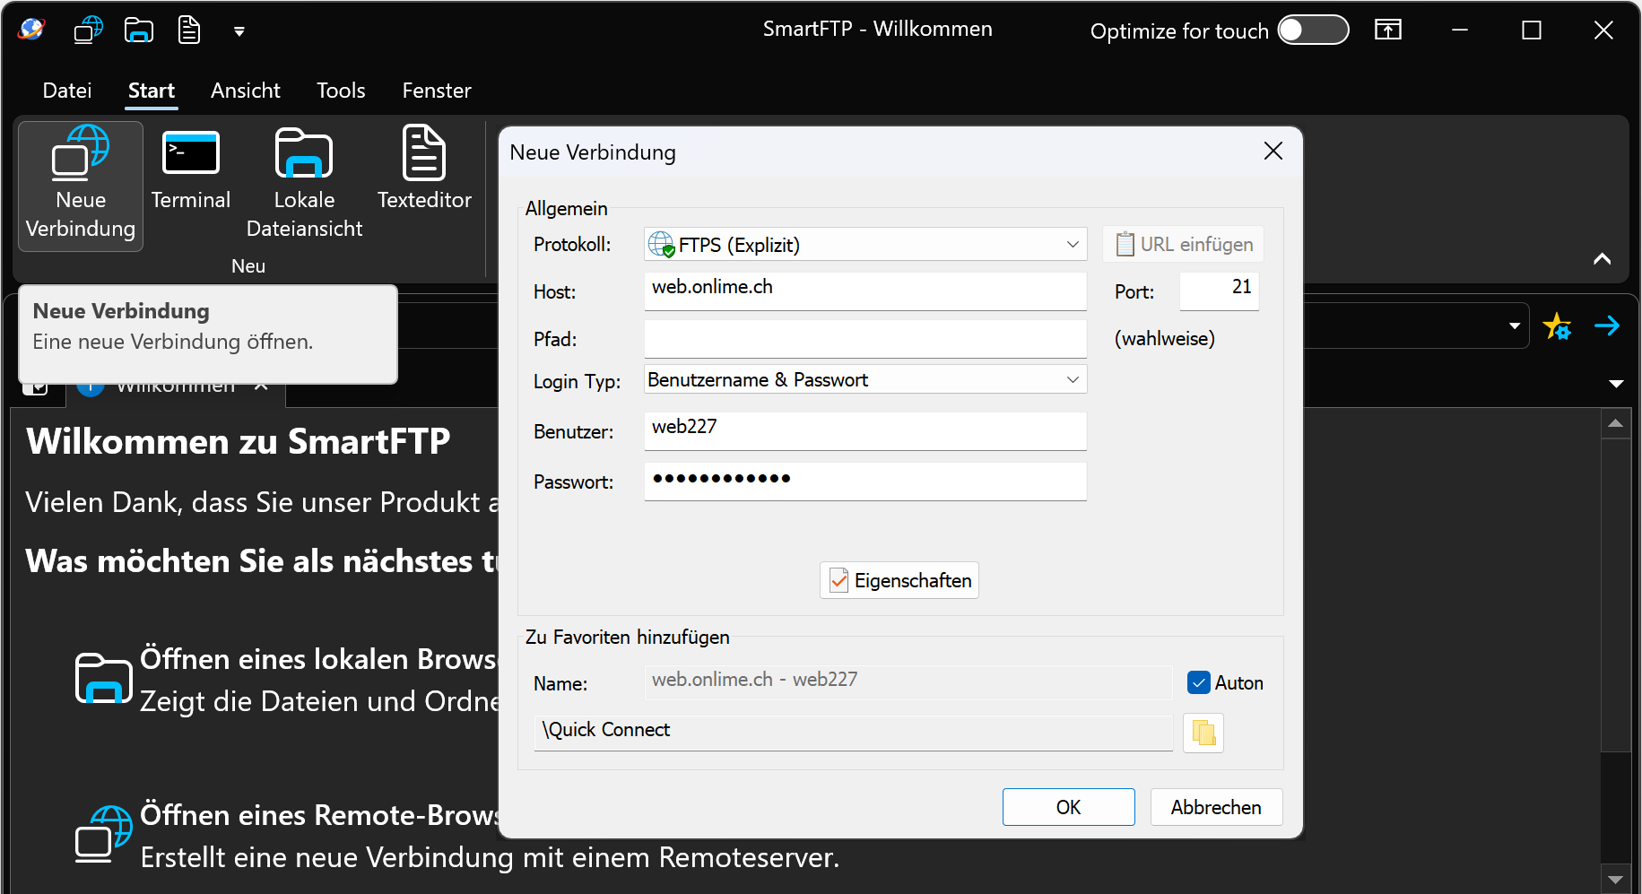This screenshot has width=1642, height=894.
Task: Select the Start ribbon tab
Action: coord(152,91)
